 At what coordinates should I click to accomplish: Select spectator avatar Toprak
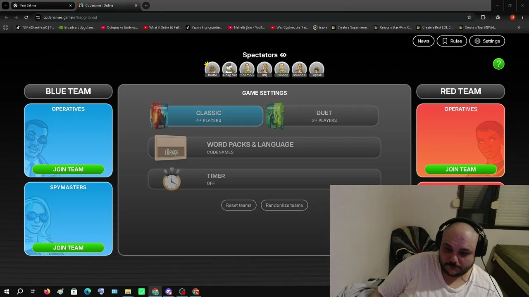tap(317, 69)
